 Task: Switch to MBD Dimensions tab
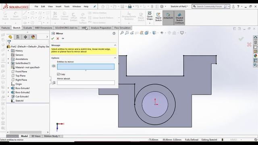click(44, 28)
